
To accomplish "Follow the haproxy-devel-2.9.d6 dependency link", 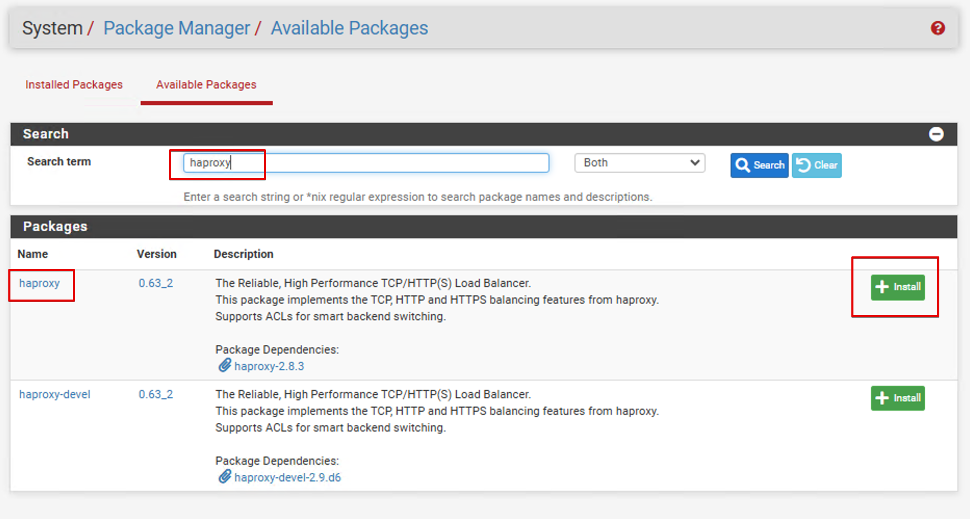I will [x=287, y=477].
